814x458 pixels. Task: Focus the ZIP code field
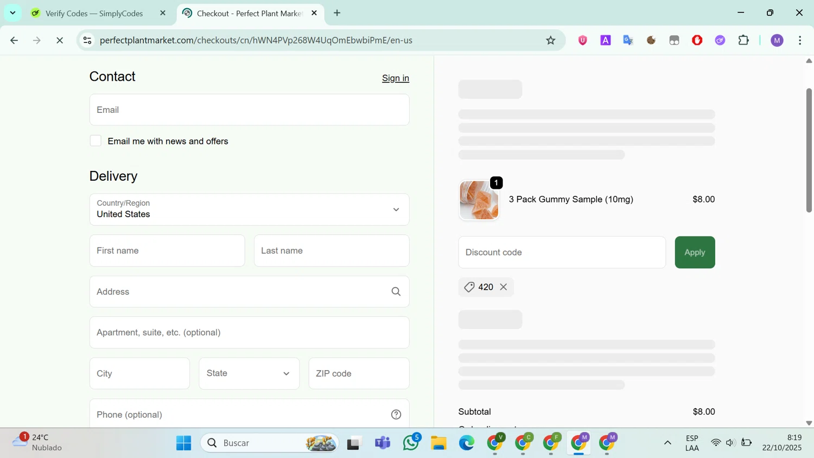(x=359, y=373)
